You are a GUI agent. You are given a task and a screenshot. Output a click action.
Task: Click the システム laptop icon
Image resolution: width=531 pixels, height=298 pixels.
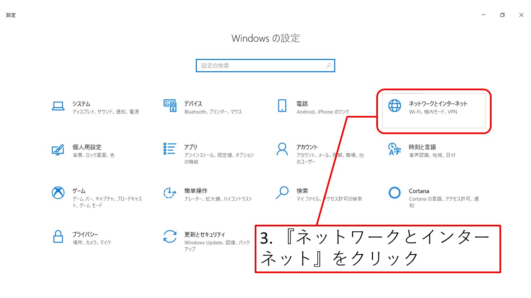58,106
